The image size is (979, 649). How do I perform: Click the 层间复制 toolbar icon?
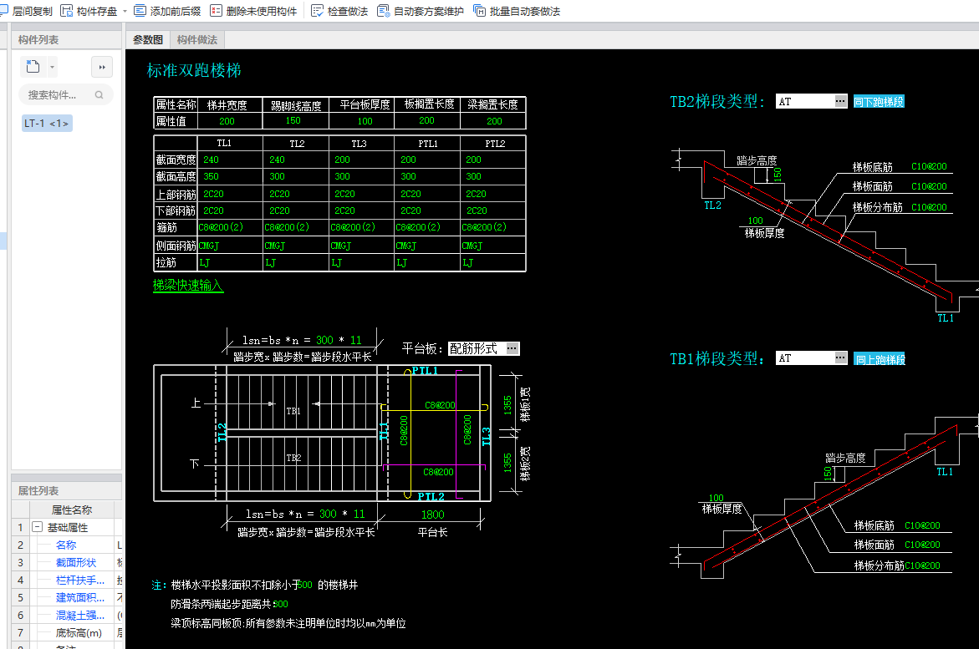click(7, 11)
